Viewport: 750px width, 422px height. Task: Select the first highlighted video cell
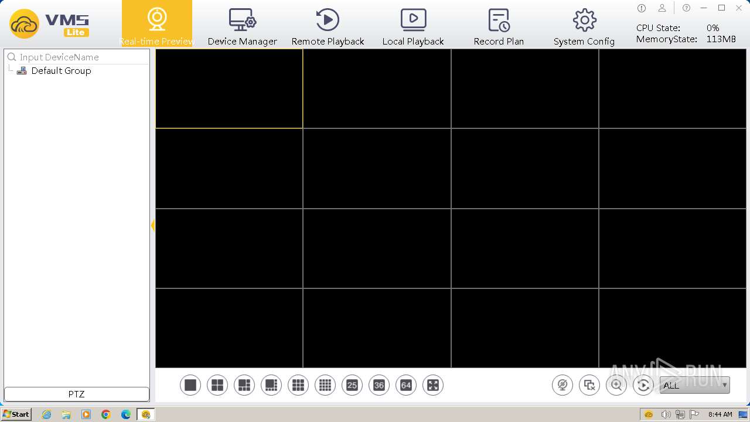(229, 89)
